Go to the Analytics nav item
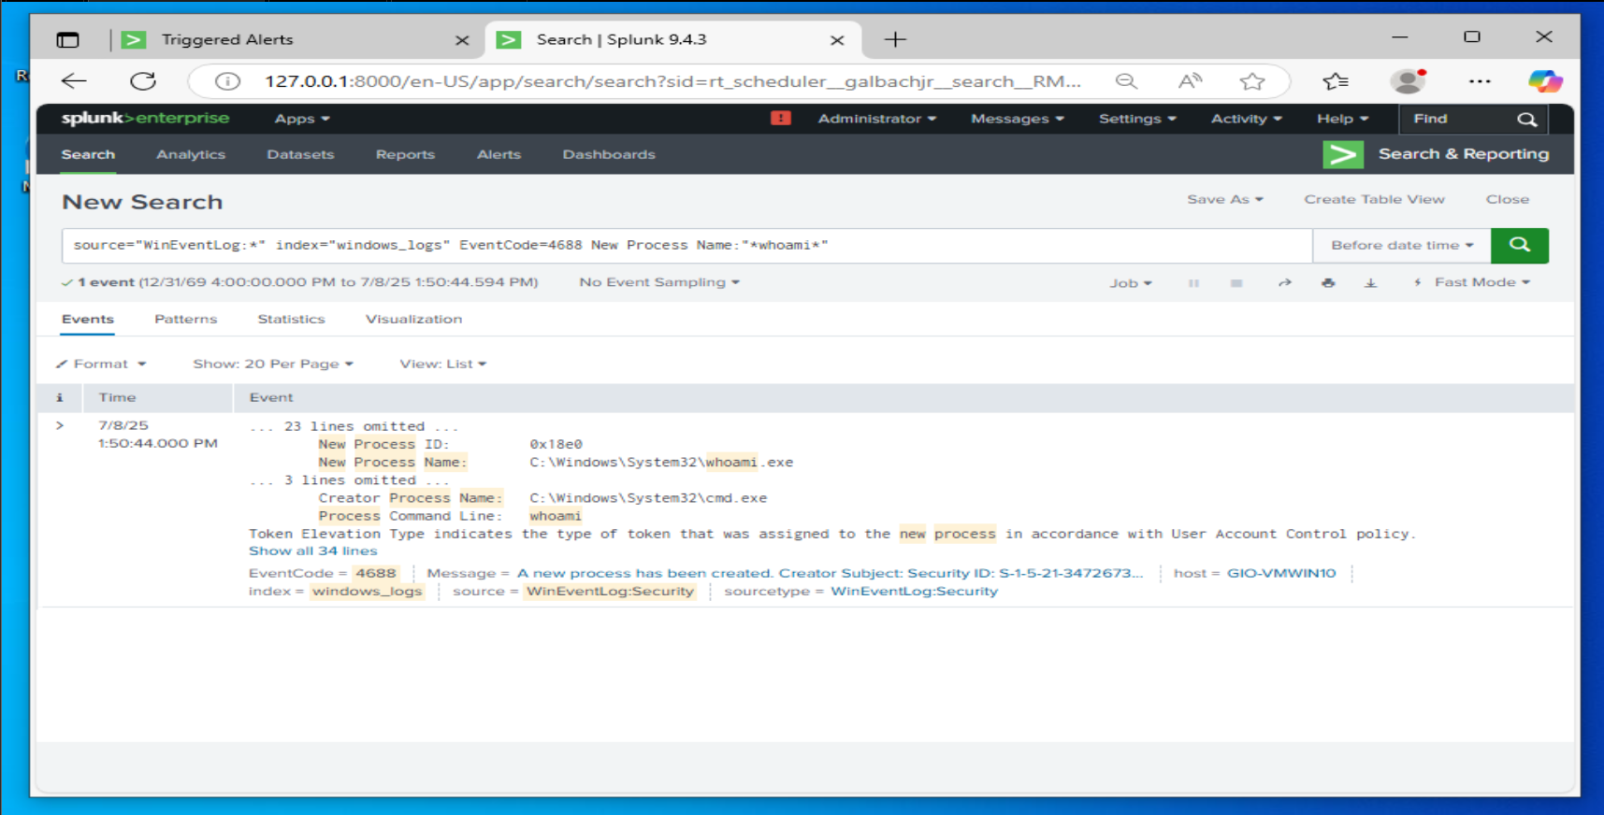 (x=191, y=154)
